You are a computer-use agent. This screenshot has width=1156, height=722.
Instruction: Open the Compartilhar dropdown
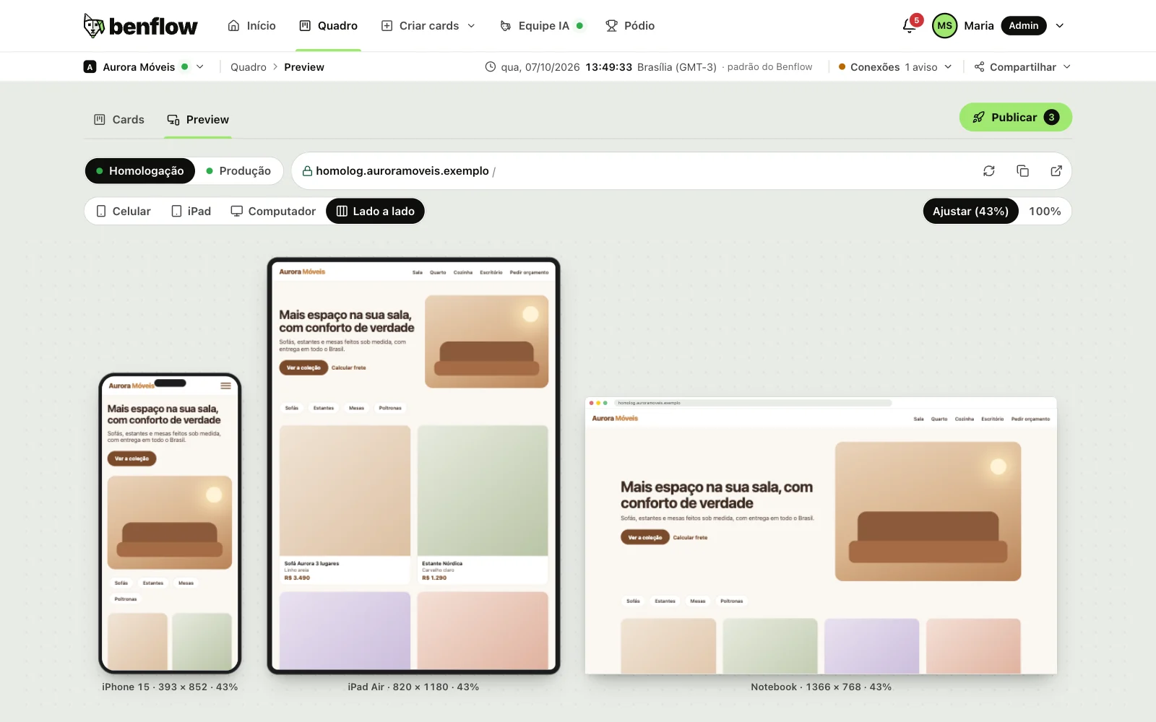point(1022,67)
